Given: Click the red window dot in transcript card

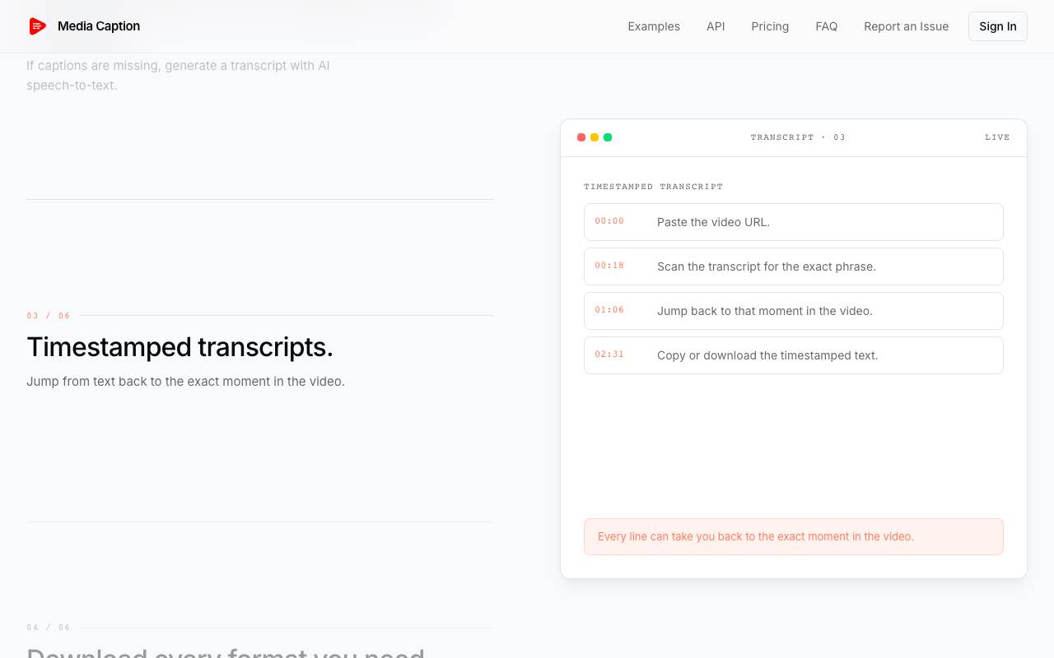Looking at the screenshot, I should coord(581,137).
